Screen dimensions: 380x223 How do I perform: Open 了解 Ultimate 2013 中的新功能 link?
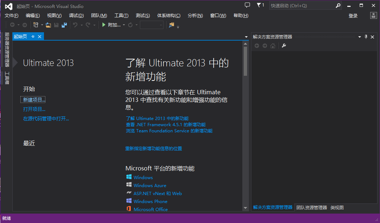(x=157, y=119)
